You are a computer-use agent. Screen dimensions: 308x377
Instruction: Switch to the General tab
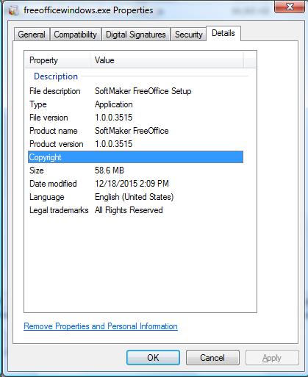click(x=32, y=35)
